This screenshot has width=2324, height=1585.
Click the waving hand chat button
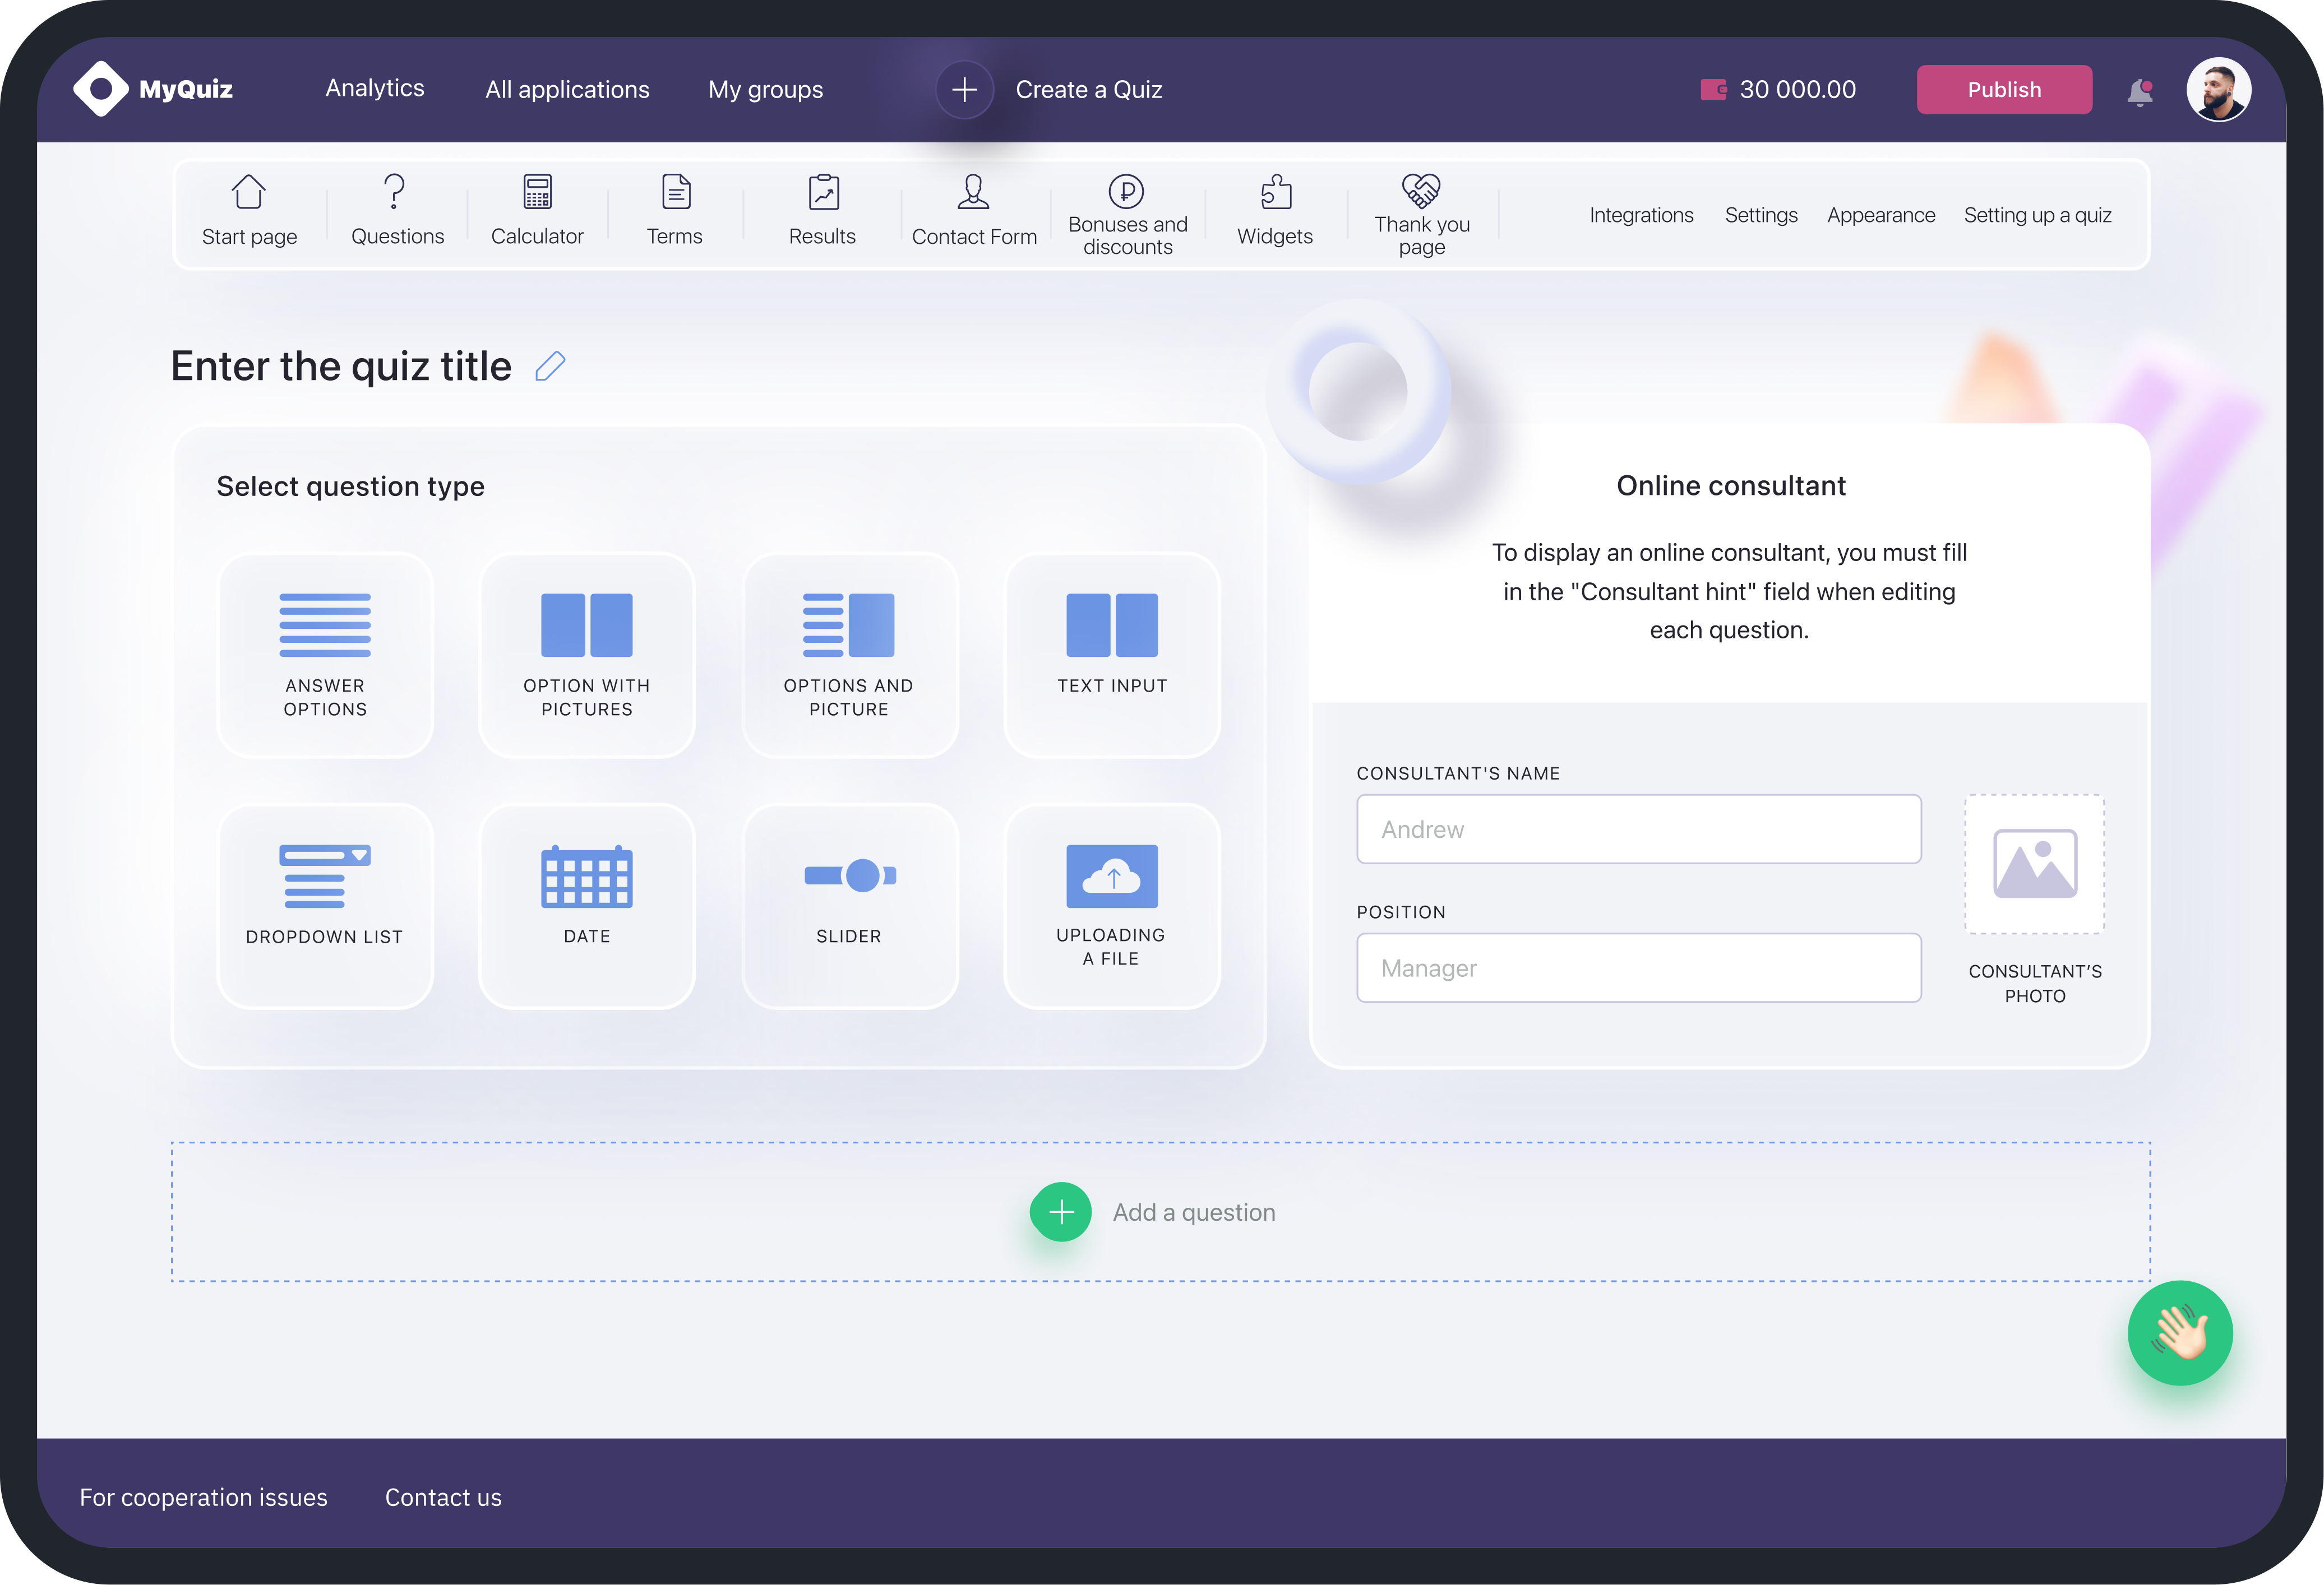coord(2179,1332)
